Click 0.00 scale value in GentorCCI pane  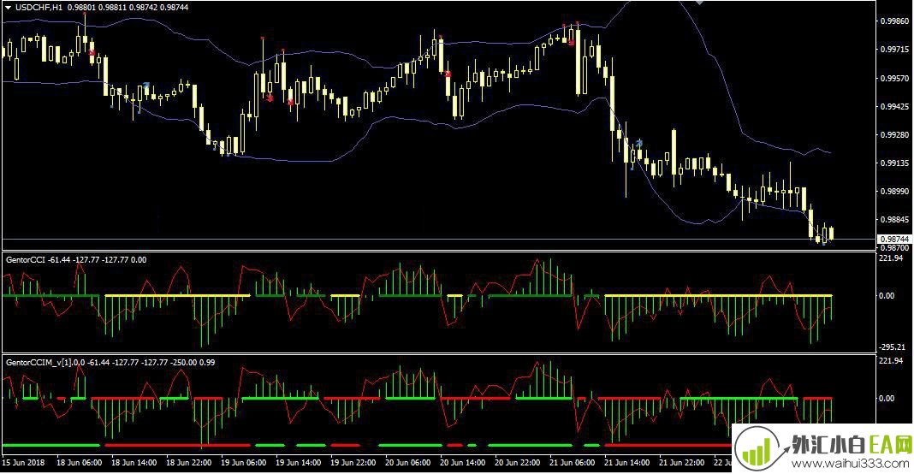pyautogui.click(x=886, y=295)
